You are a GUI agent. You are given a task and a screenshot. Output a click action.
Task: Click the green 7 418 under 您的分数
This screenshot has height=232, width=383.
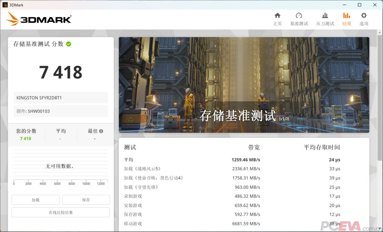(26, 138)
